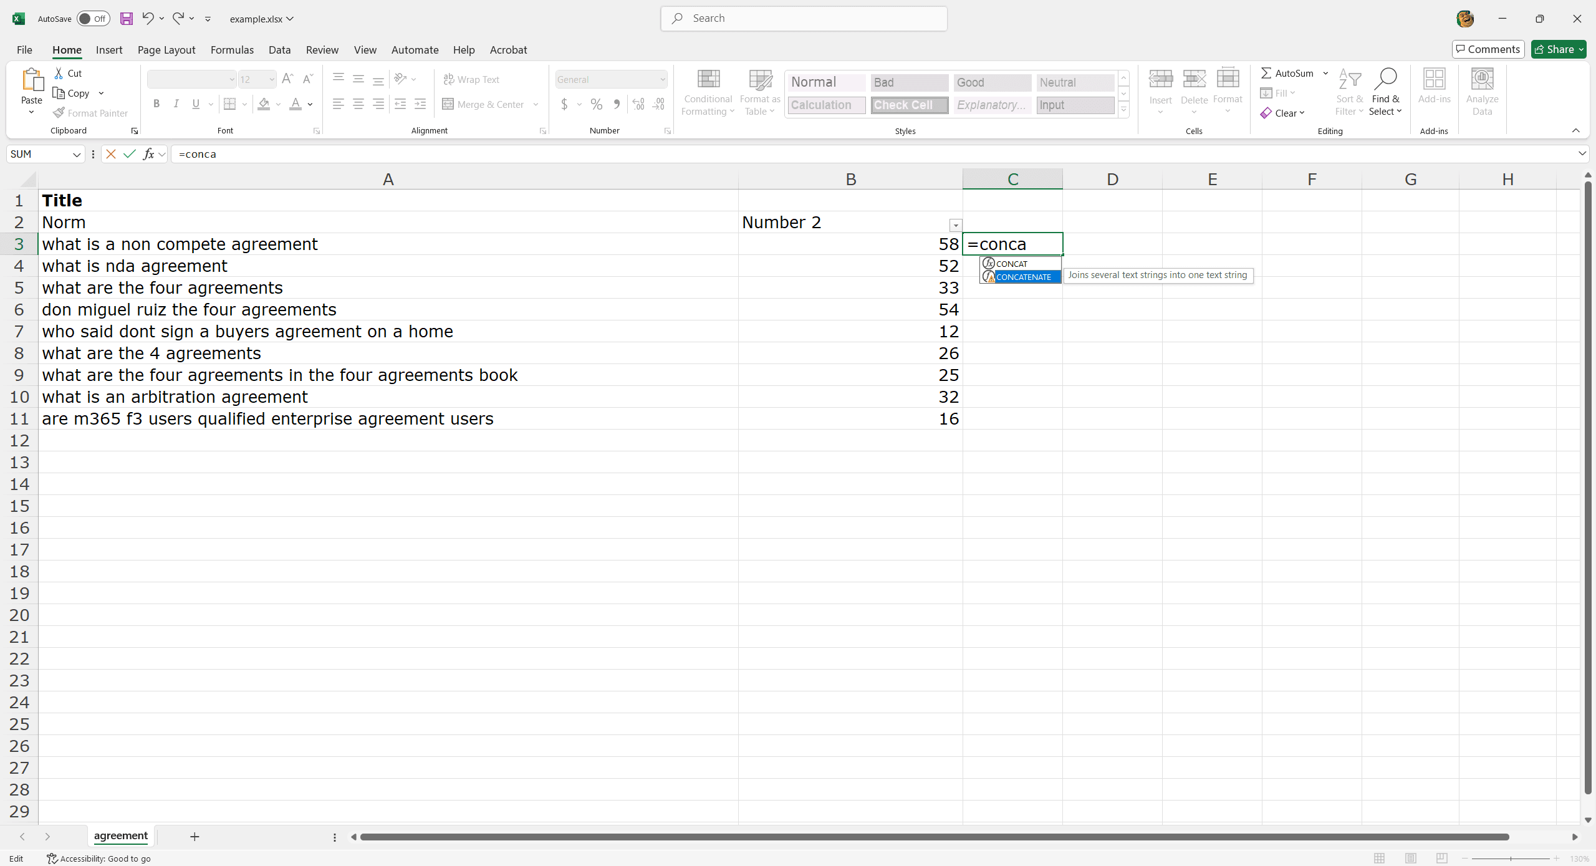Click Decrease Font Size icon
This screenshot has height=866, width=1596.
[x=307, y=79]
